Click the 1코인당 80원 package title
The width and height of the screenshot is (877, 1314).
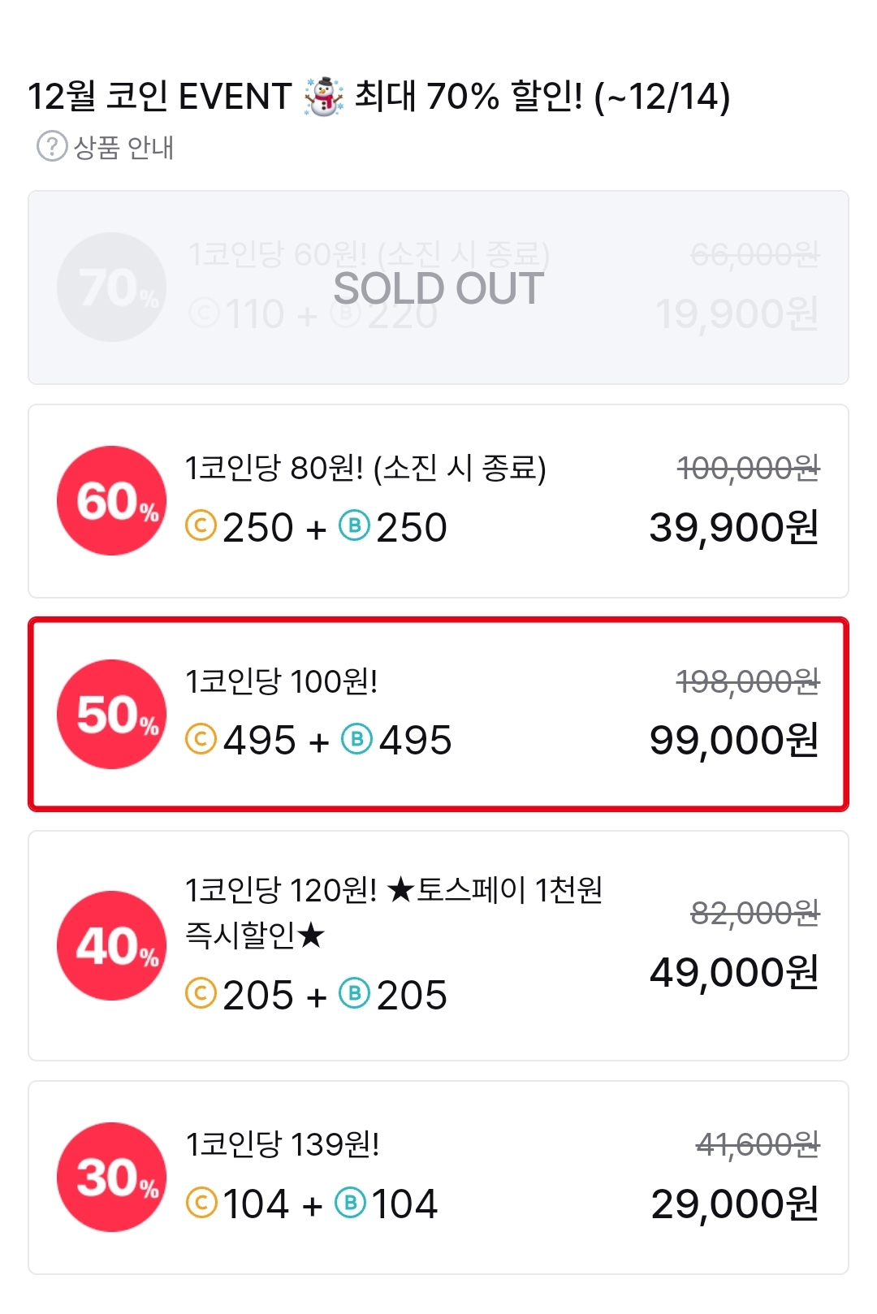coord(365,469)
